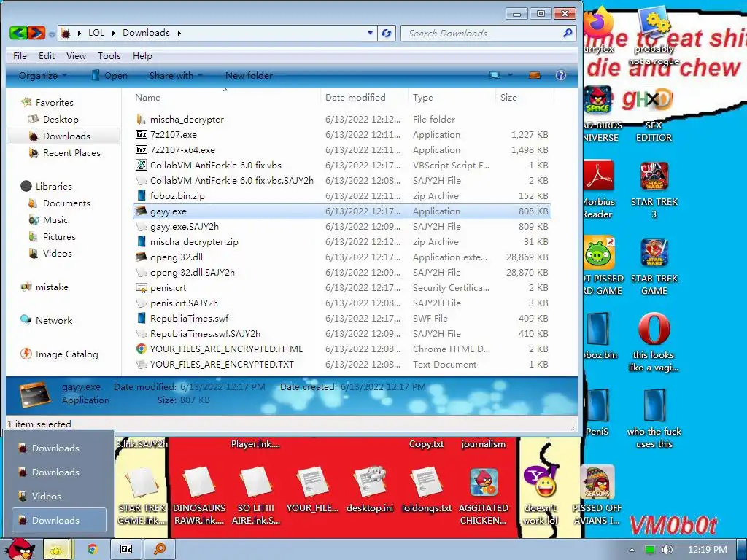Click the Open toolbar button
The image size is (747, 560).
109,75
